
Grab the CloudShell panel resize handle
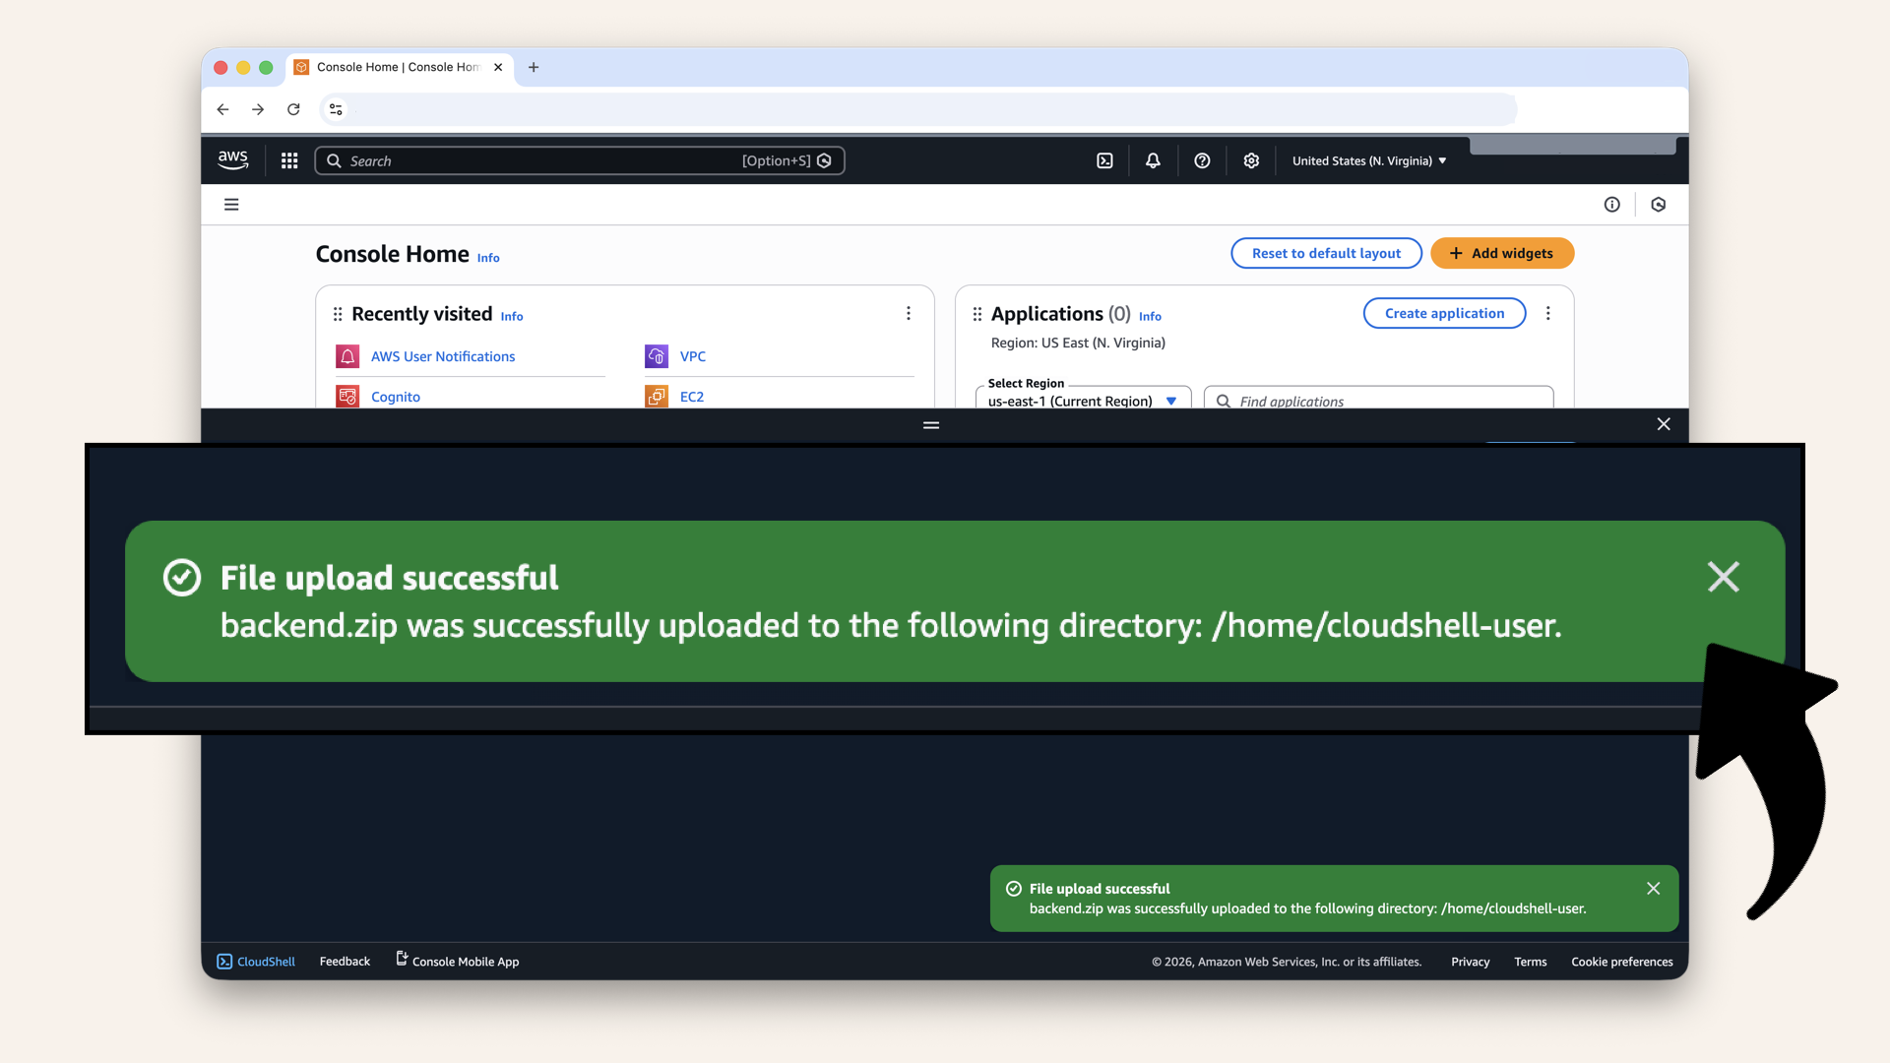[x=931, y=425]
